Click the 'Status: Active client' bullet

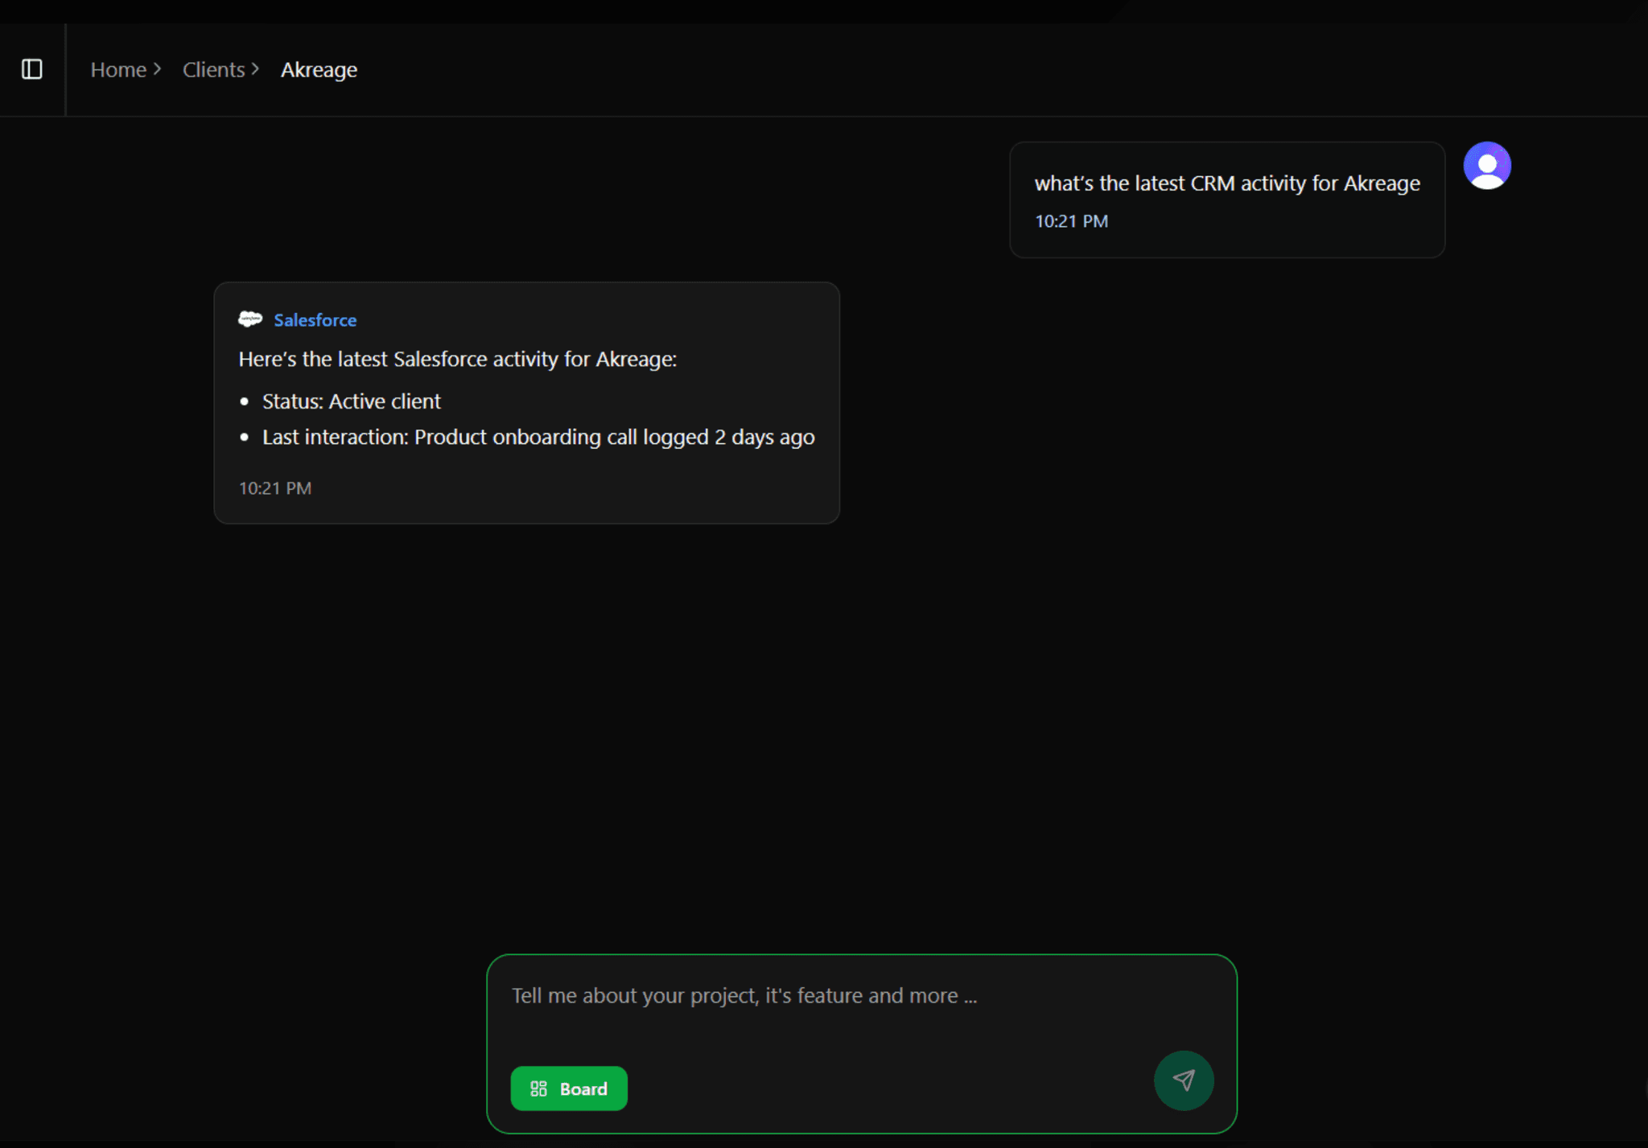(352, 401)
